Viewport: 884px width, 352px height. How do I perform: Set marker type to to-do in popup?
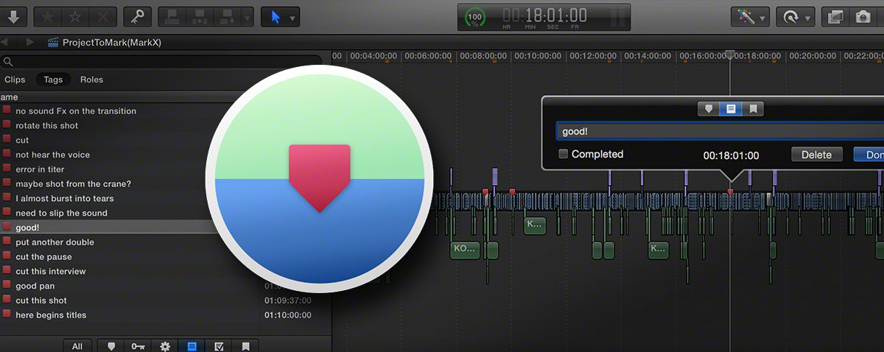(731, 109)
